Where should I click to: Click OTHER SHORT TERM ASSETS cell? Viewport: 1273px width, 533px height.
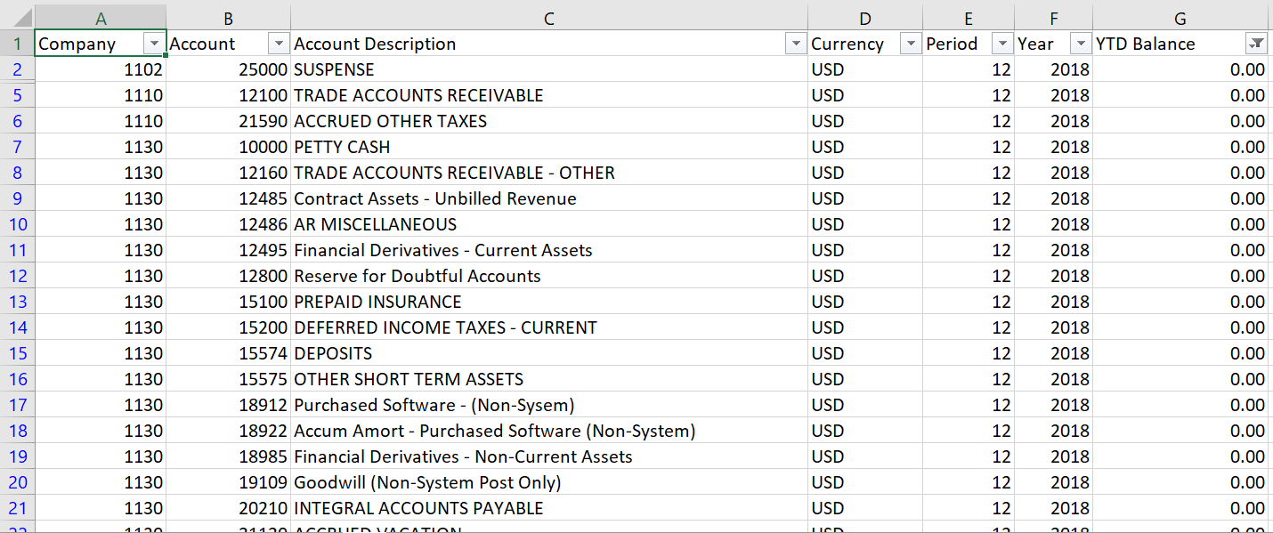coord(549,379)
